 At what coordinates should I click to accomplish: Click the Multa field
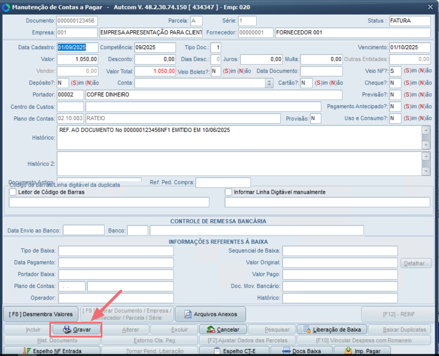[321, 59]
